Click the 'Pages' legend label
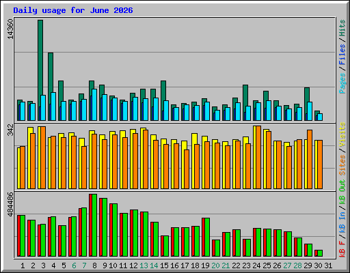Screen dimensions: 350x273 (x=342, y=83)
